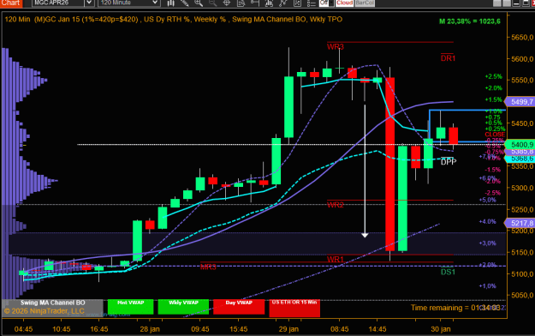Click the +2.5% percentage label
535x336 pixels.
[493, 76]
